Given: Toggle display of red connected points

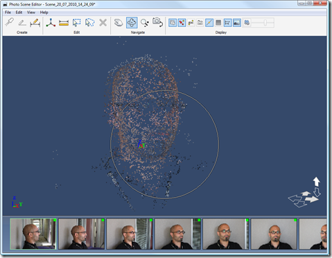Looking at the screenshot, I should click(182, 23).
